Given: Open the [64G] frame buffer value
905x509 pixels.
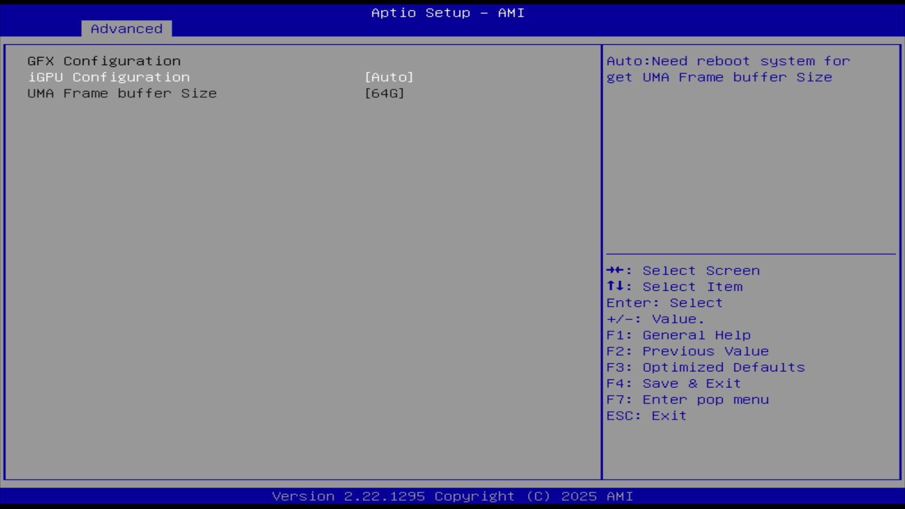Looking at the screenshot, I should point(385,93).
